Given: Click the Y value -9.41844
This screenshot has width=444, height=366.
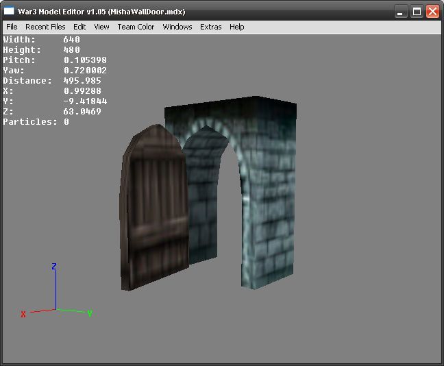Looking at the screenshot, I should tap(85, 101).
